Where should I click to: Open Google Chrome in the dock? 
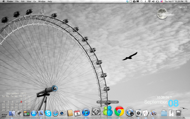click(119, 111)
